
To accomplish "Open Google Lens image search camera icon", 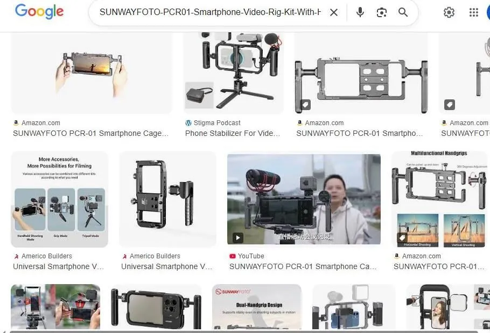I will 382,12.
